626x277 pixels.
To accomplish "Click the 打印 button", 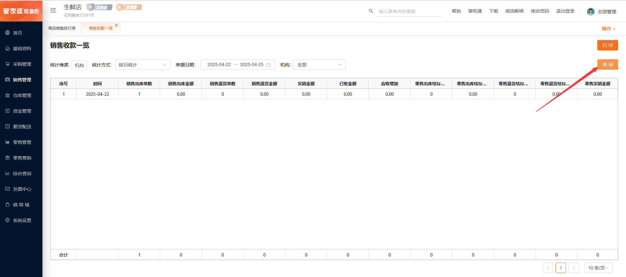I will (607, 45).
